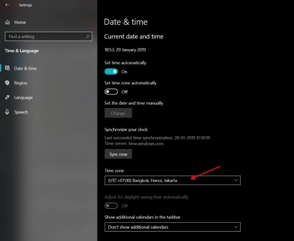Click the Time & Language heading

tap(22, 51)
